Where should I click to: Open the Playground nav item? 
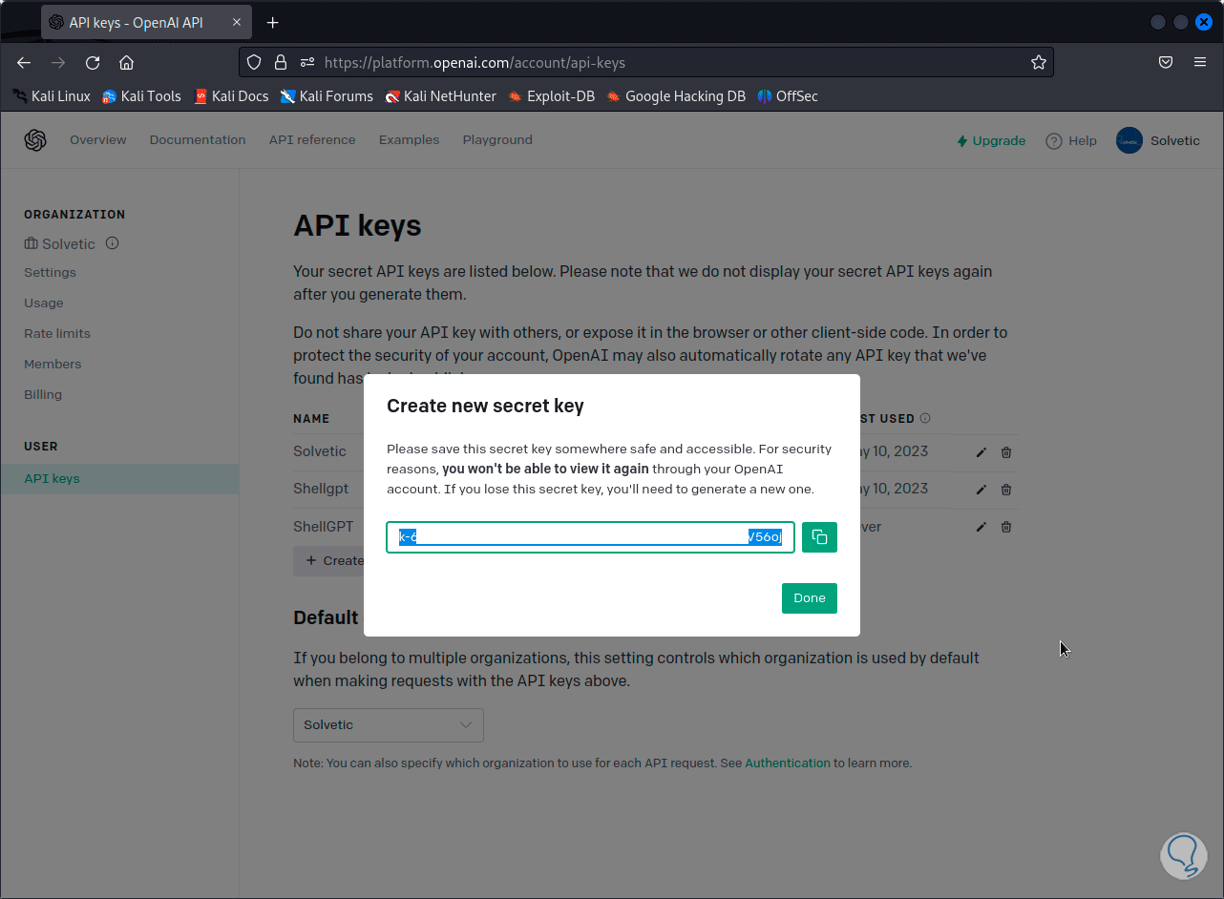click(x=497, y=140)
